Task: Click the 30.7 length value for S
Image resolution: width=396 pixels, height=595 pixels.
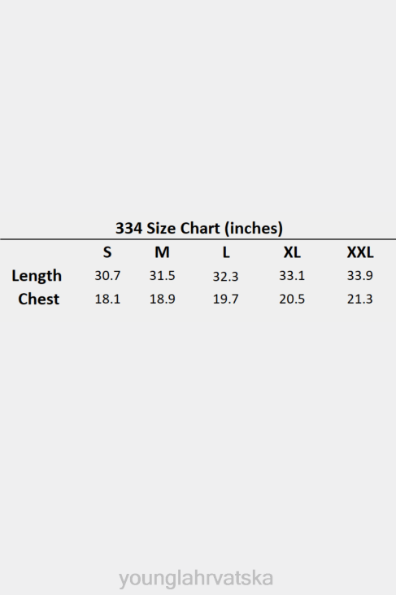Action: [107, 275]
